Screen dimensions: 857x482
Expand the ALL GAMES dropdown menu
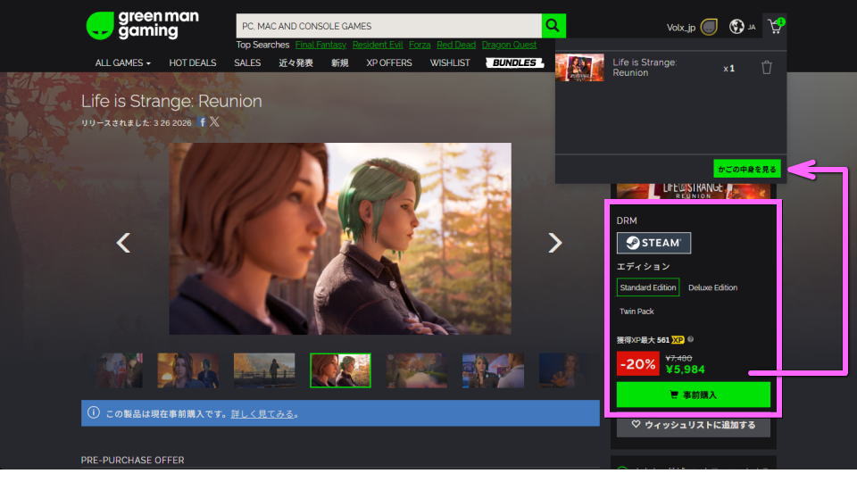[122, 63]
